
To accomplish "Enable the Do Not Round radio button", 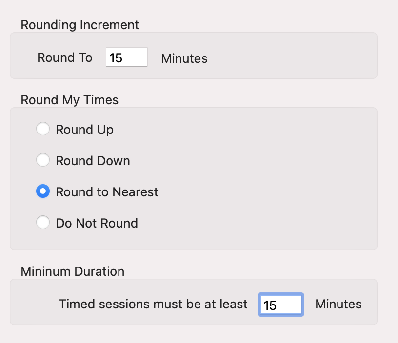I will 43,223.
